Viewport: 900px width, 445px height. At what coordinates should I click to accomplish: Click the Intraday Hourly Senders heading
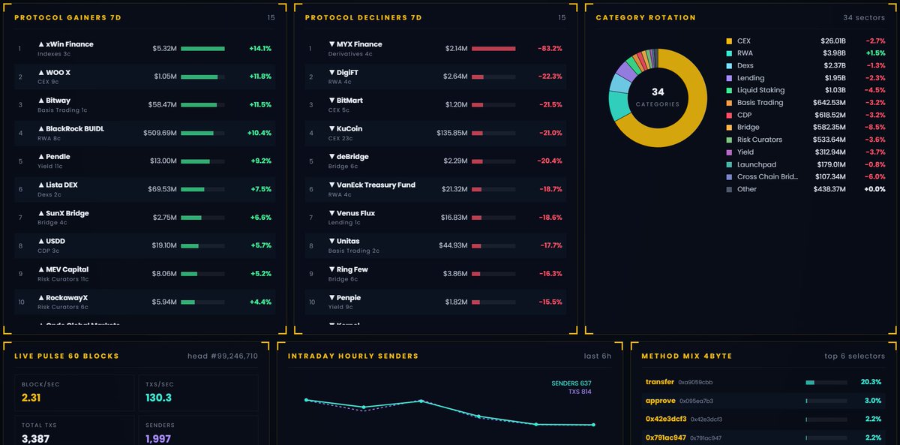[353, 356]
